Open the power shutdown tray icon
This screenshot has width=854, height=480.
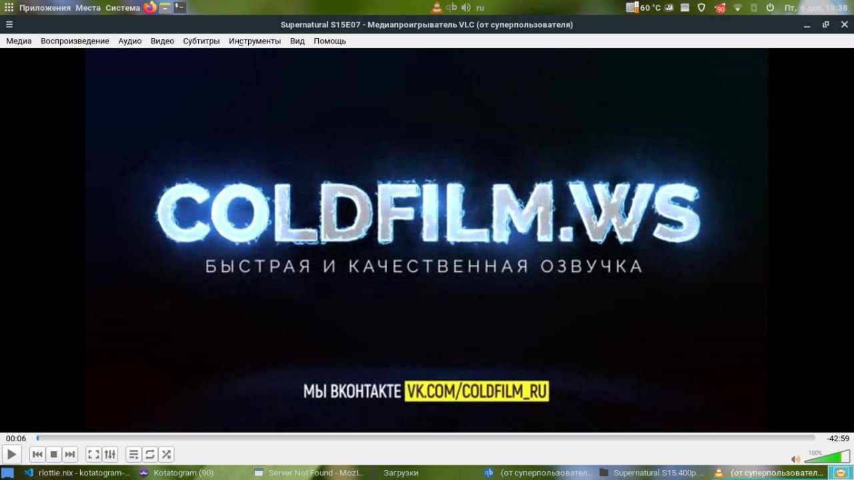click(x=770, y=8)
